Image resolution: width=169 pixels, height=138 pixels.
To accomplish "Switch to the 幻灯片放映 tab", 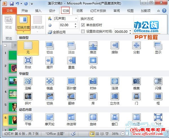I will (98, 11).
